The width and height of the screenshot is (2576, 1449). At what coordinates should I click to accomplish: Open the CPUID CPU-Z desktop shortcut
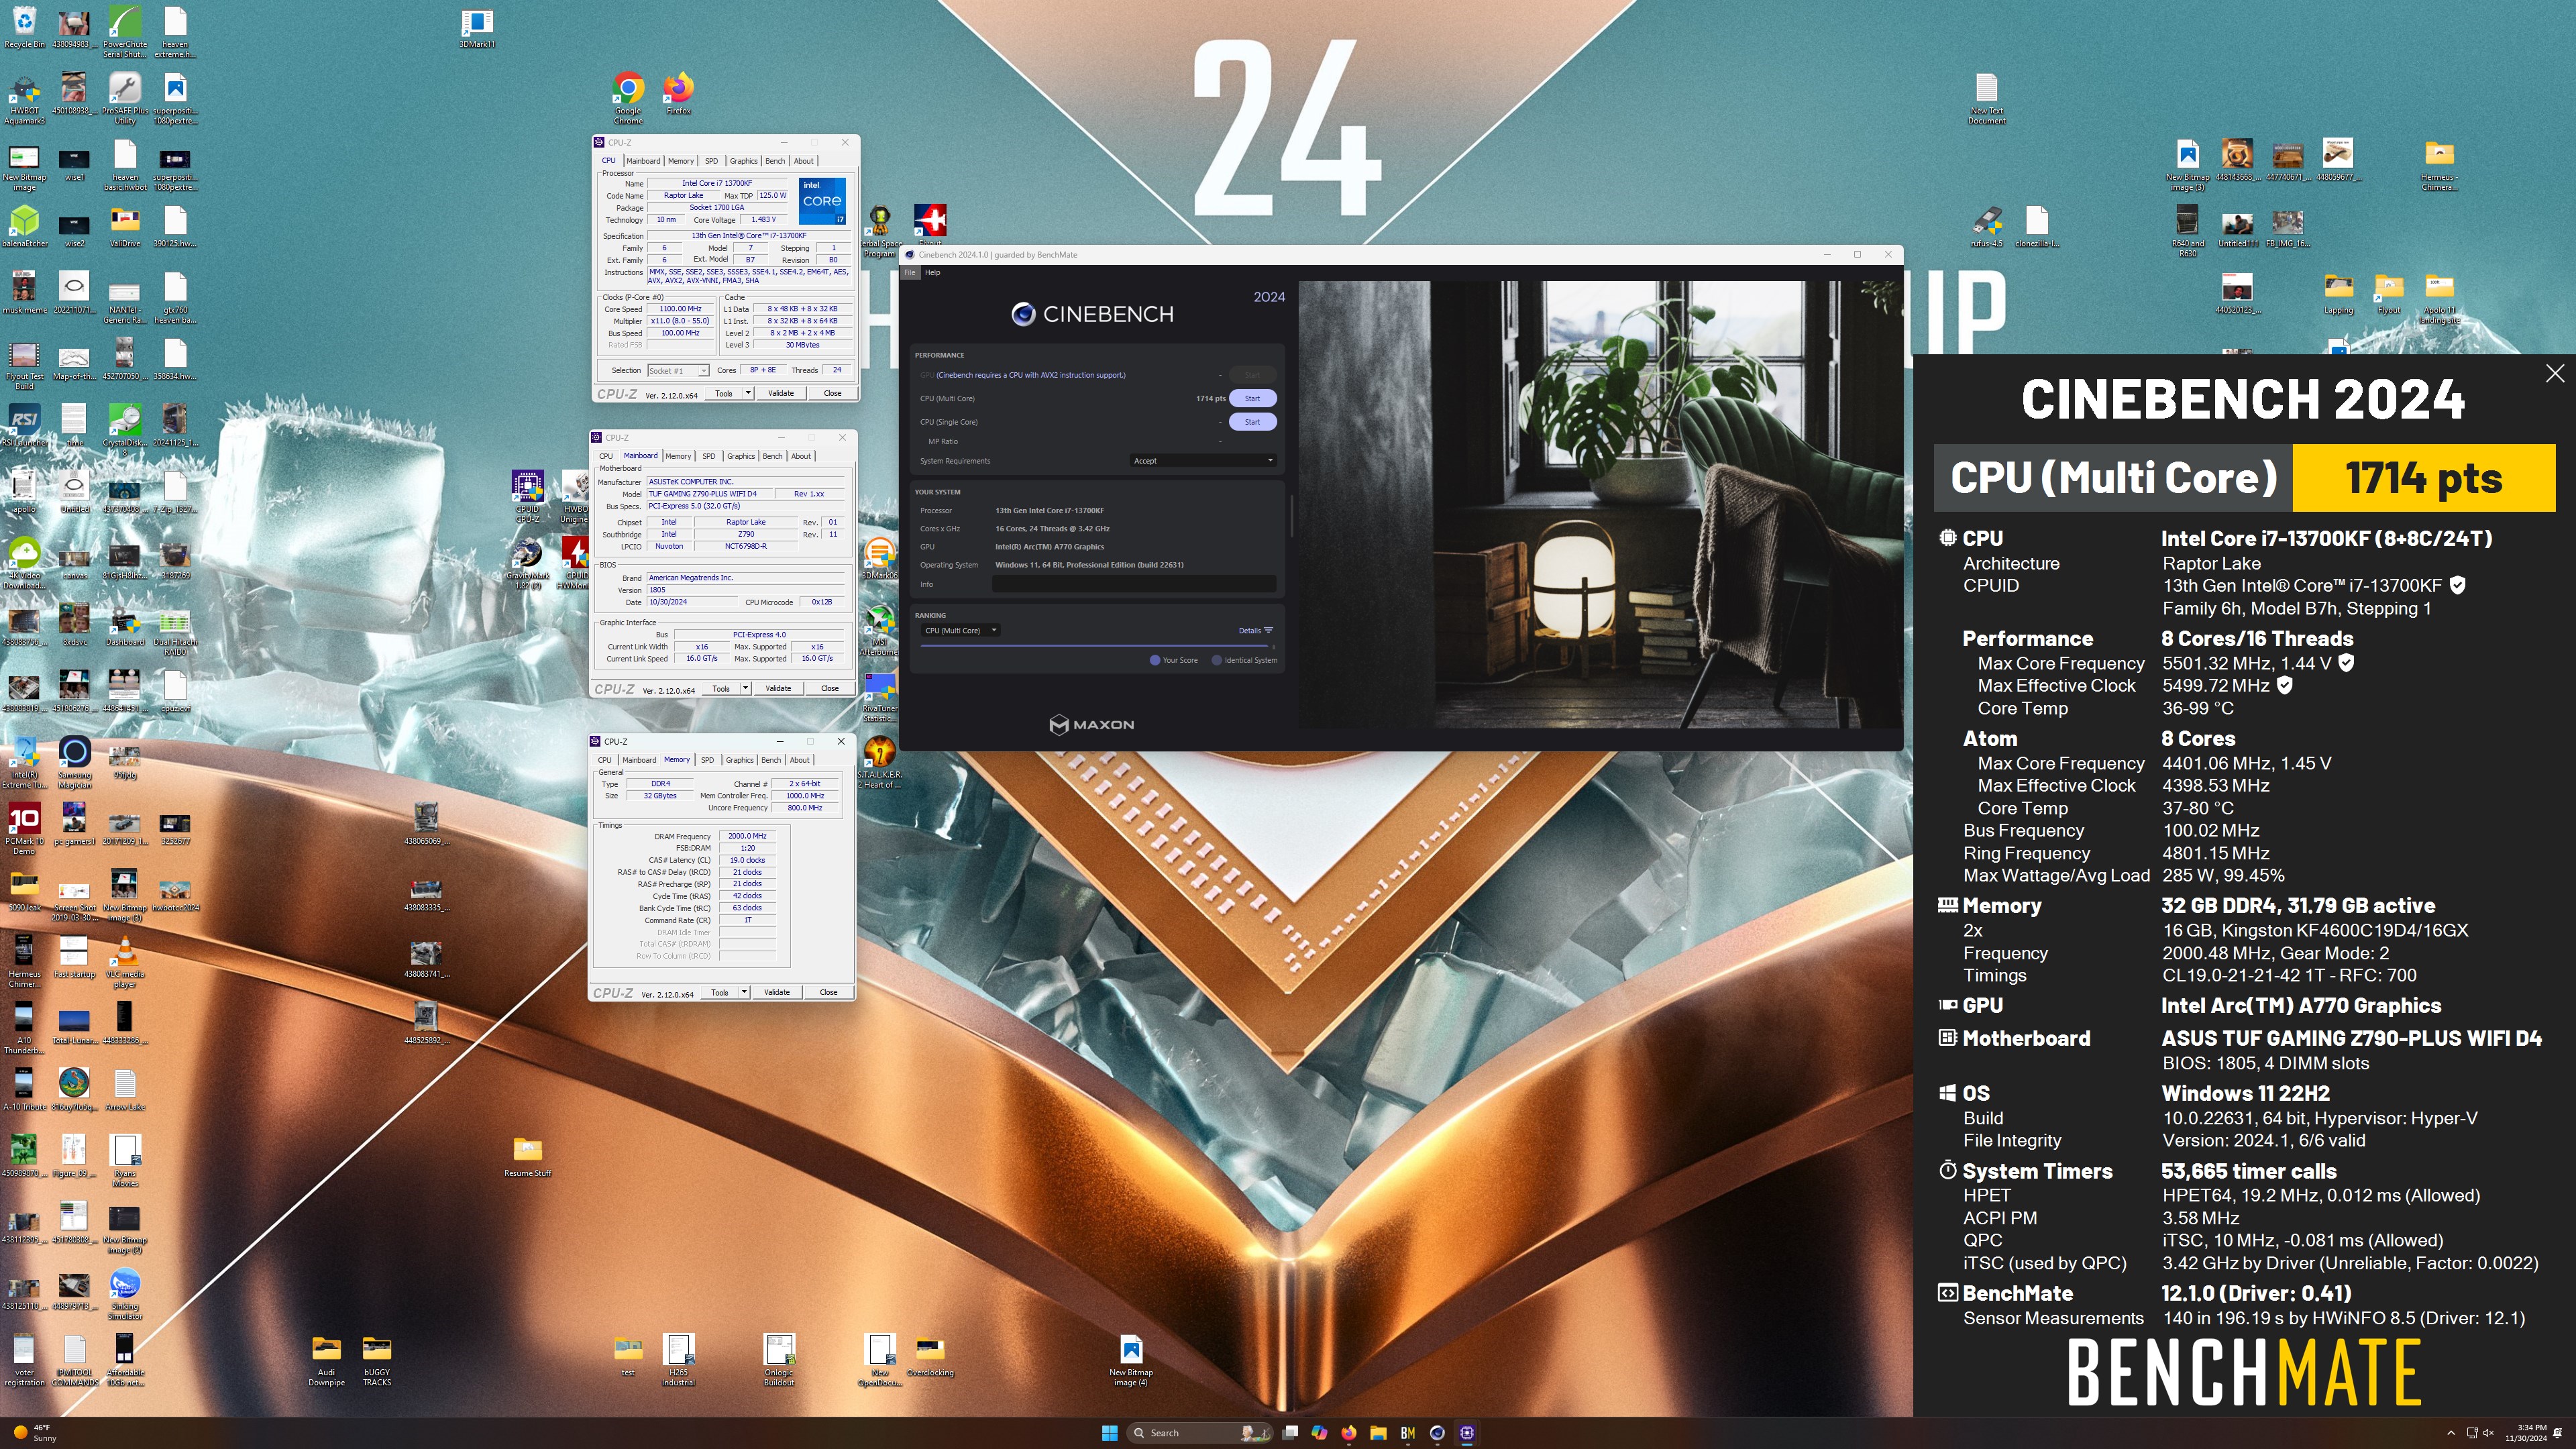point(527,496)
